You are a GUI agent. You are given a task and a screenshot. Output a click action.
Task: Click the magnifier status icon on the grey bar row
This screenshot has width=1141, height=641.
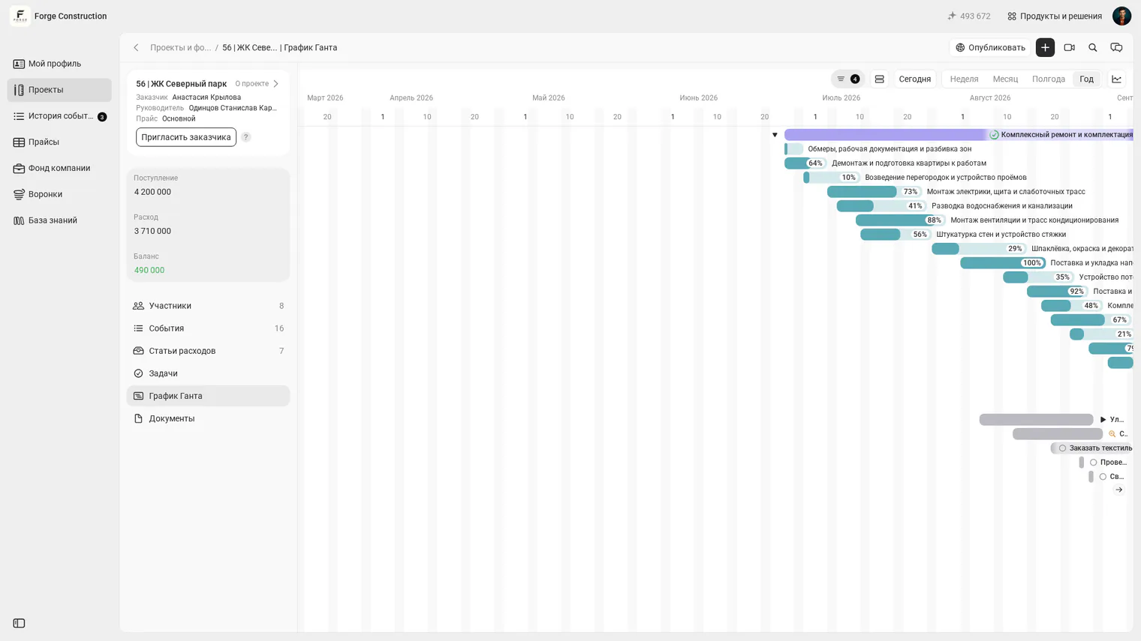click(x=1112, y=433)
